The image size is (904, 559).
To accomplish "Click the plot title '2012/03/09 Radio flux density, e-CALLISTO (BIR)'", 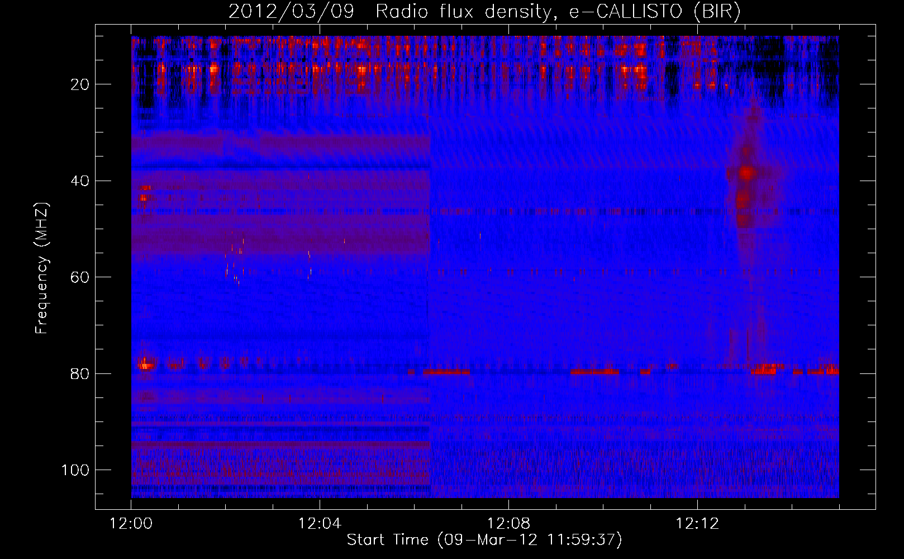I will tap(484, 12).
